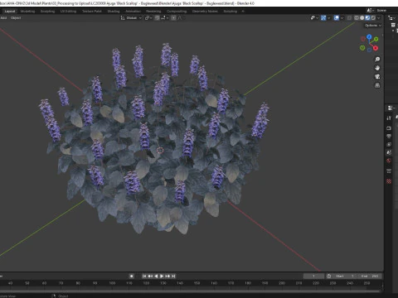The image size is (398, 298).
Task: Click the pan hand viewport icon
Action: click(x=377, y=68)
